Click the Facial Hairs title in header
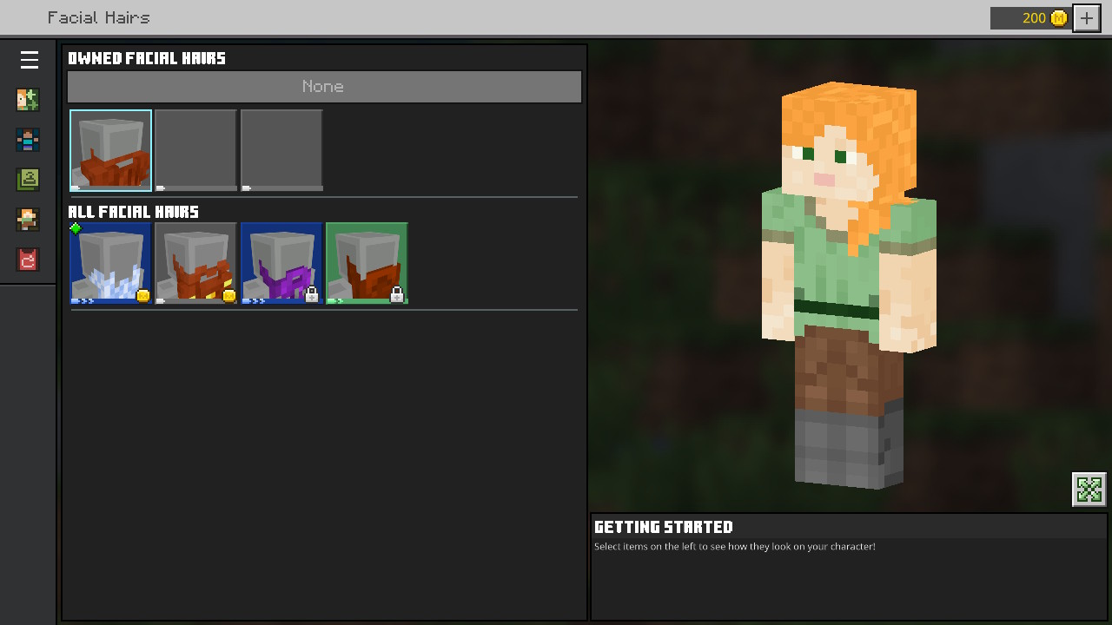Viewport: 1112px width, 625px height. [x=98, y=18]
